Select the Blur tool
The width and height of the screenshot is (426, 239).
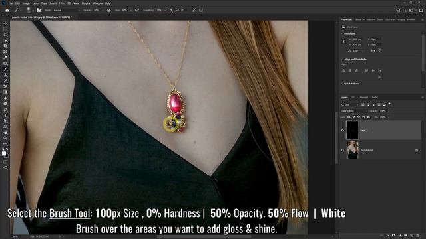pos(5,98)
